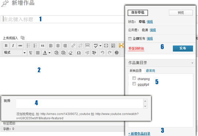The height and width of the screenshot is (136, 198).
Task: Toggle italic formatting in editor toolbar
Action: 13,45
